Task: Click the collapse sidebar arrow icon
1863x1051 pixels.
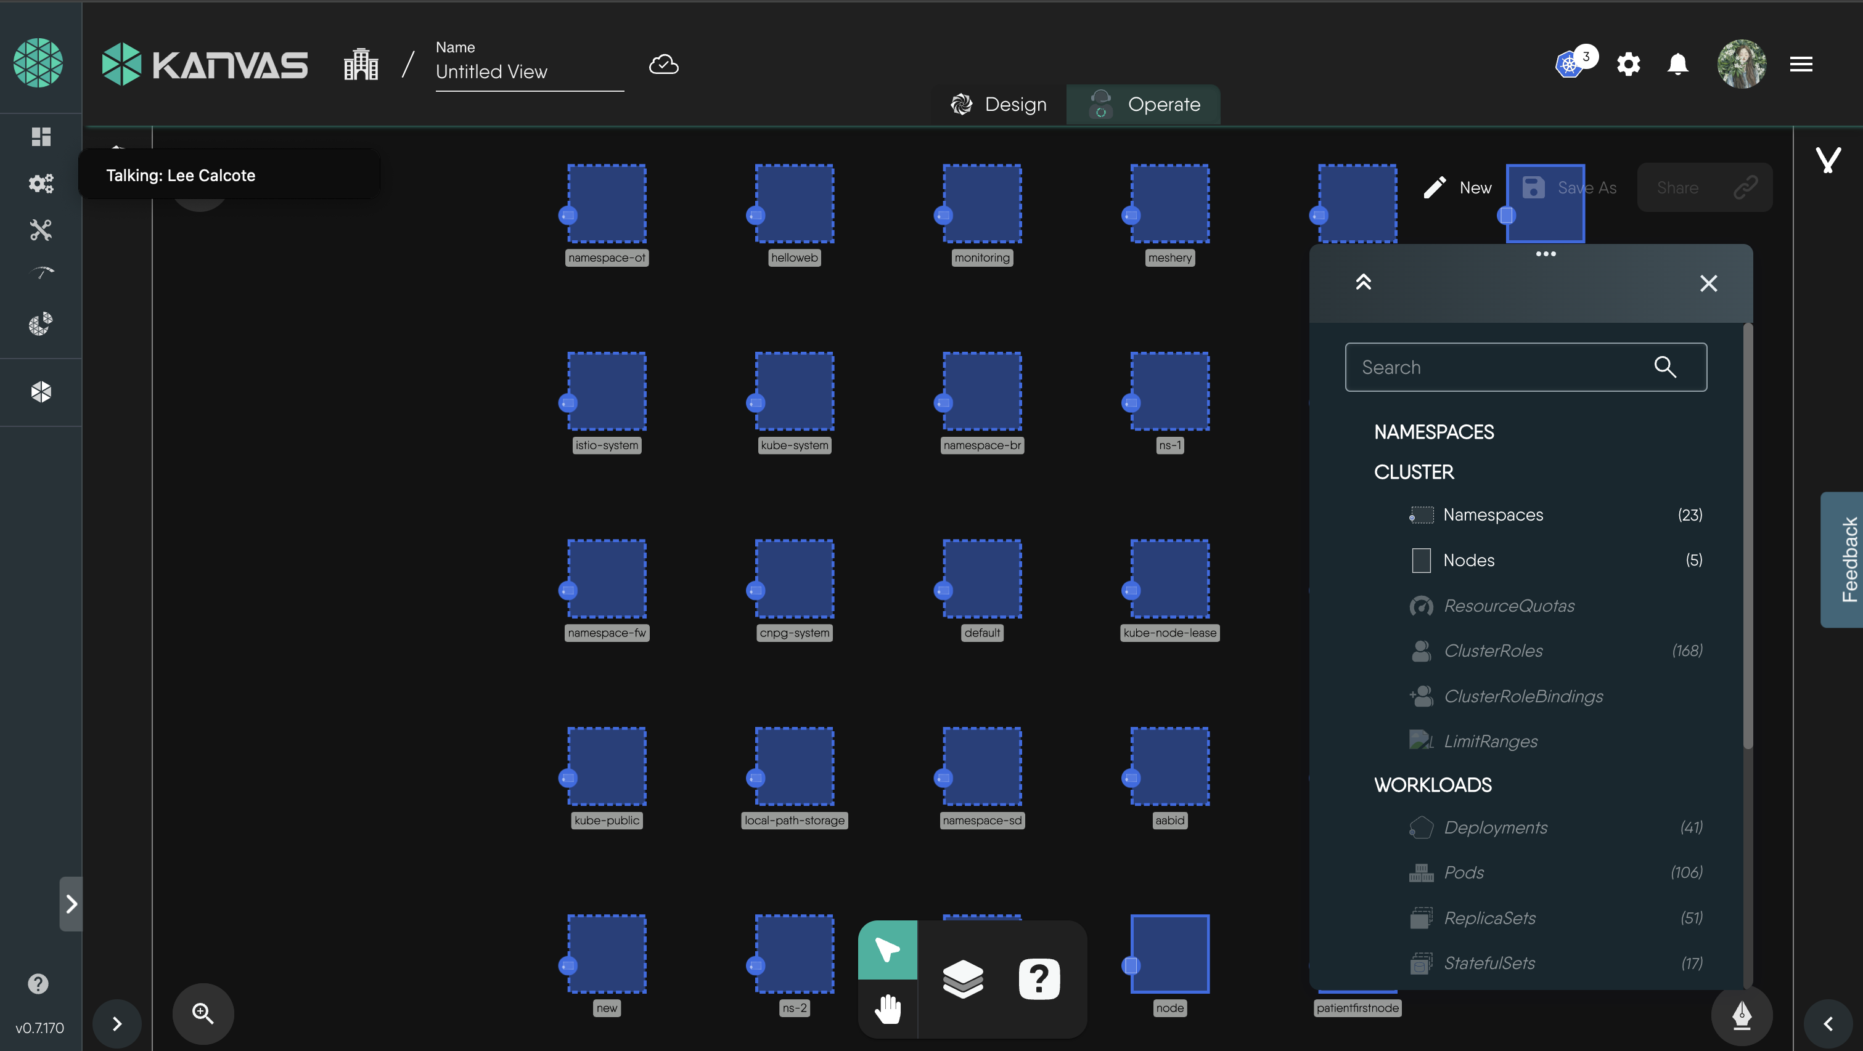Action: click(x=1832, y=1023)
